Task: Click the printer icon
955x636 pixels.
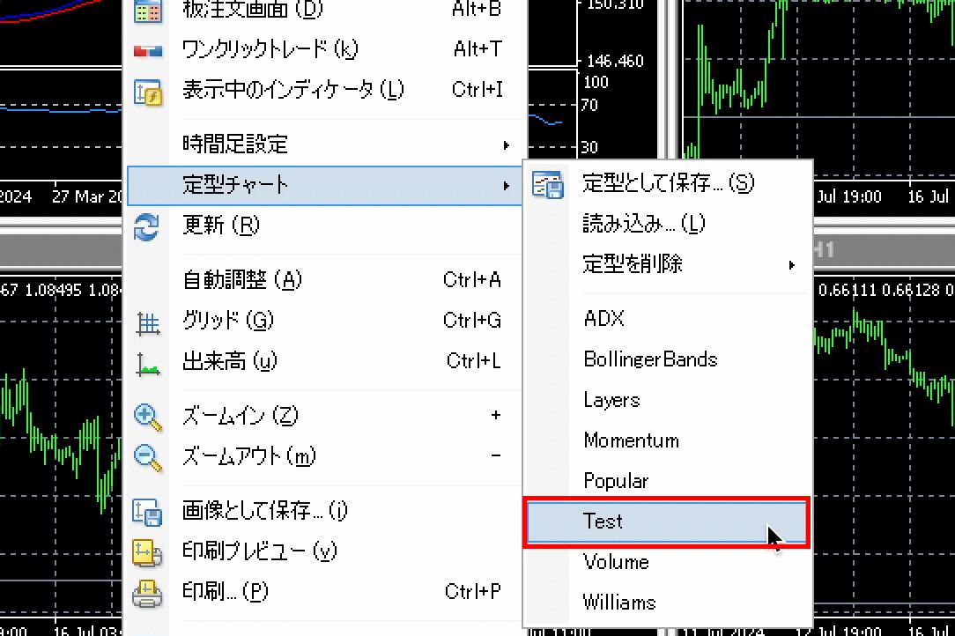Action: coord(147,592)
